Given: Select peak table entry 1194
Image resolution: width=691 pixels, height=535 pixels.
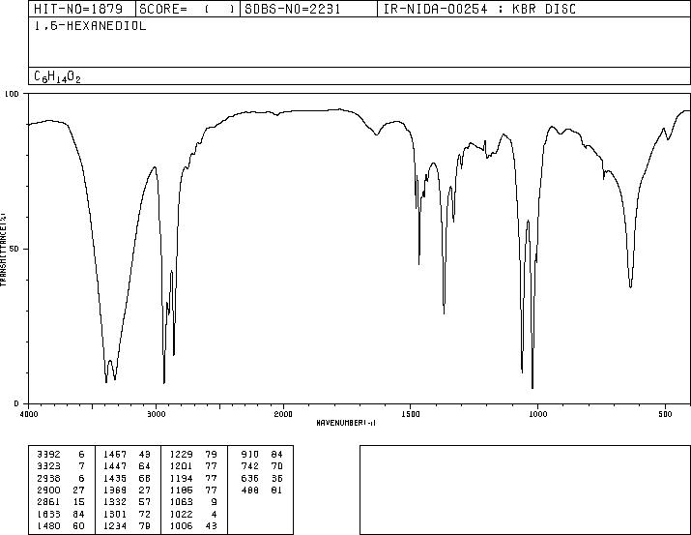Looking at the screenshot, I should 181,478.
